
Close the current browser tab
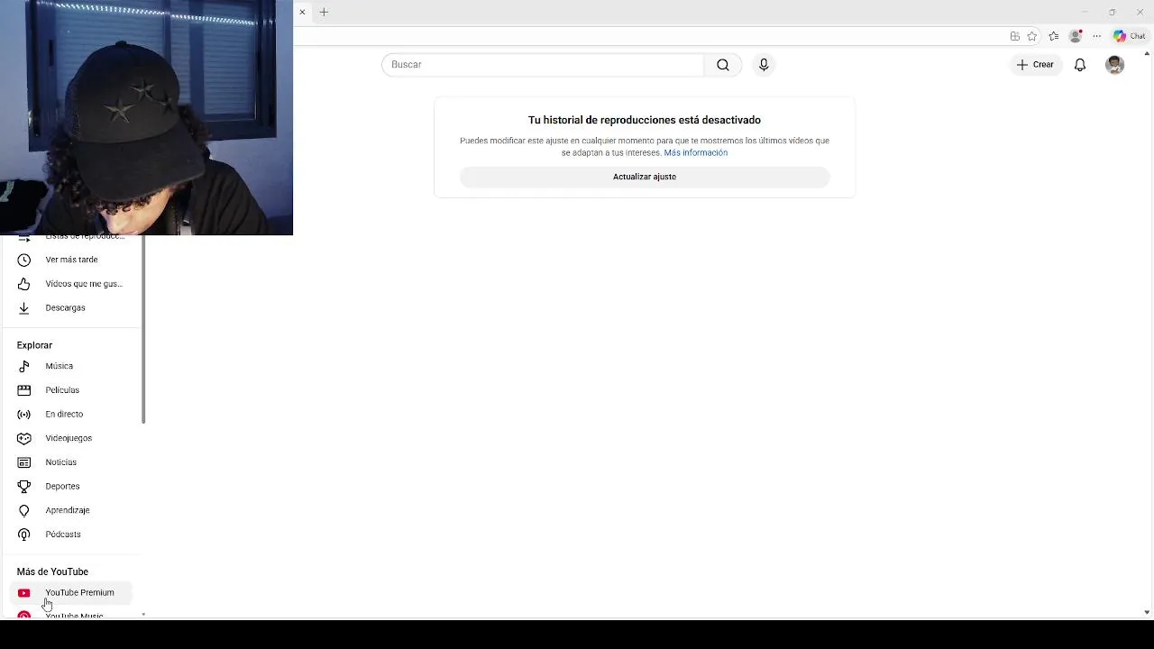302,12
